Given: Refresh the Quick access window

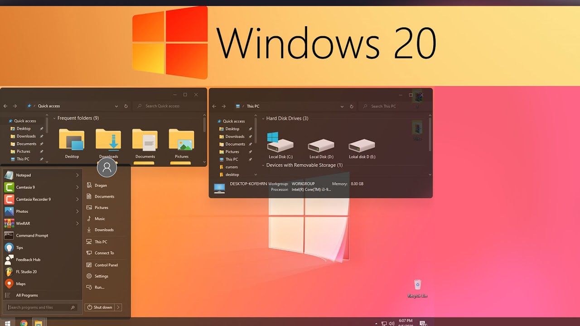Looking at the screenshot, I should [x=126, y=106].
